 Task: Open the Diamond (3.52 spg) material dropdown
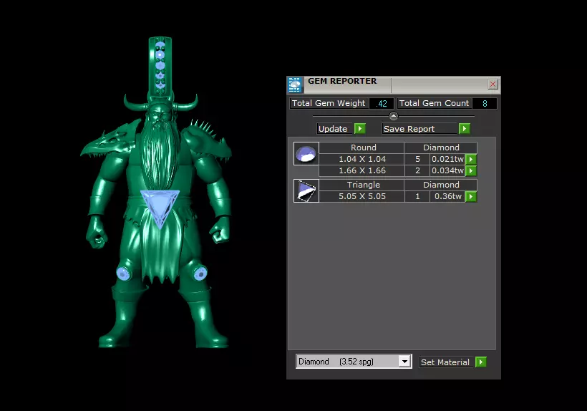tap(354, 361)
